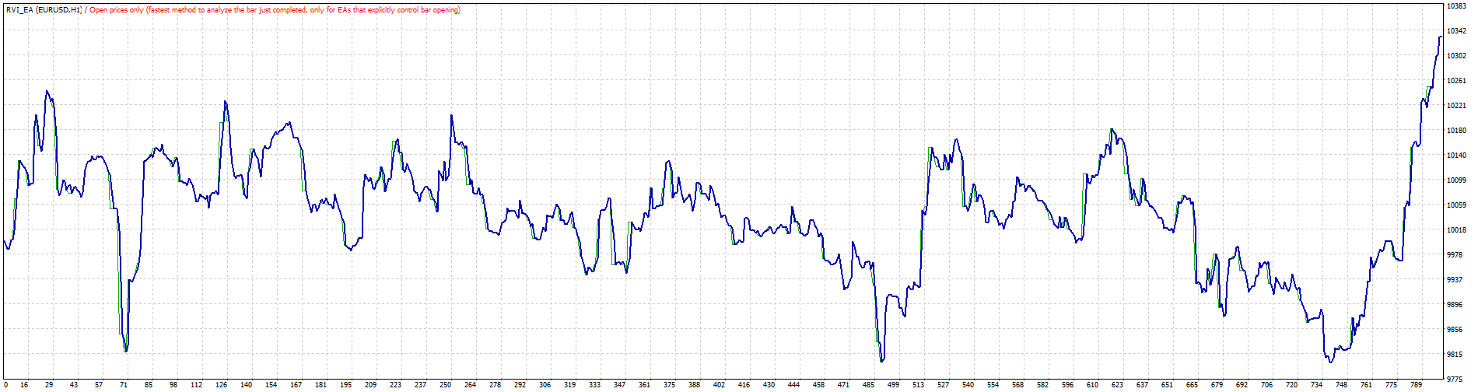Click the 333 trade number label
Viewport: 1478px width, 392px height.
coord(594,385)
